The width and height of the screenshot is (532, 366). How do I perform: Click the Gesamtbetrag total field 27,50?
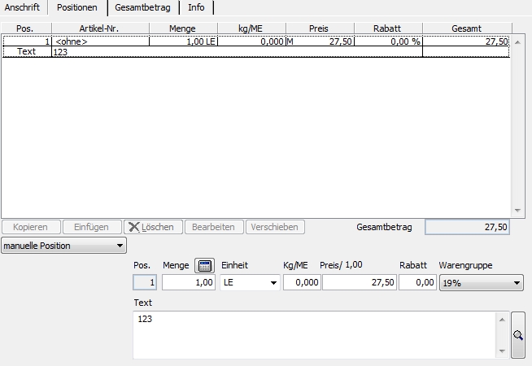click(x=467, y=227)
